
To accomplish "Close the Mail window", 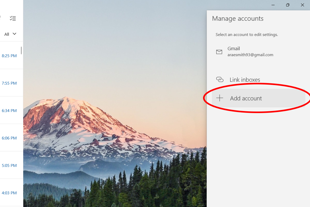I will 303,5.
